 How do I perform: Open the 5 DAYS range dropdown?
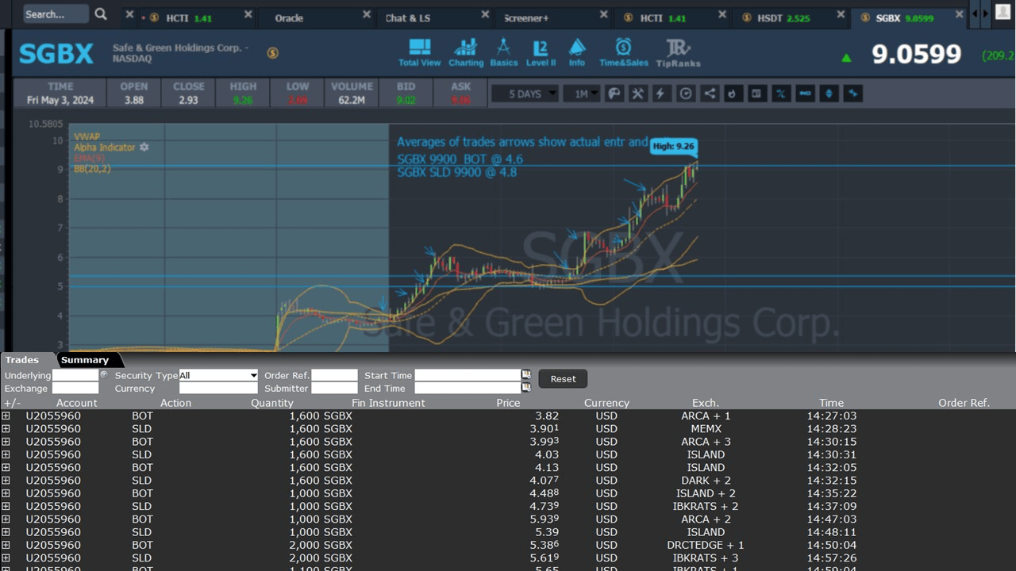(x=524, y=94)
